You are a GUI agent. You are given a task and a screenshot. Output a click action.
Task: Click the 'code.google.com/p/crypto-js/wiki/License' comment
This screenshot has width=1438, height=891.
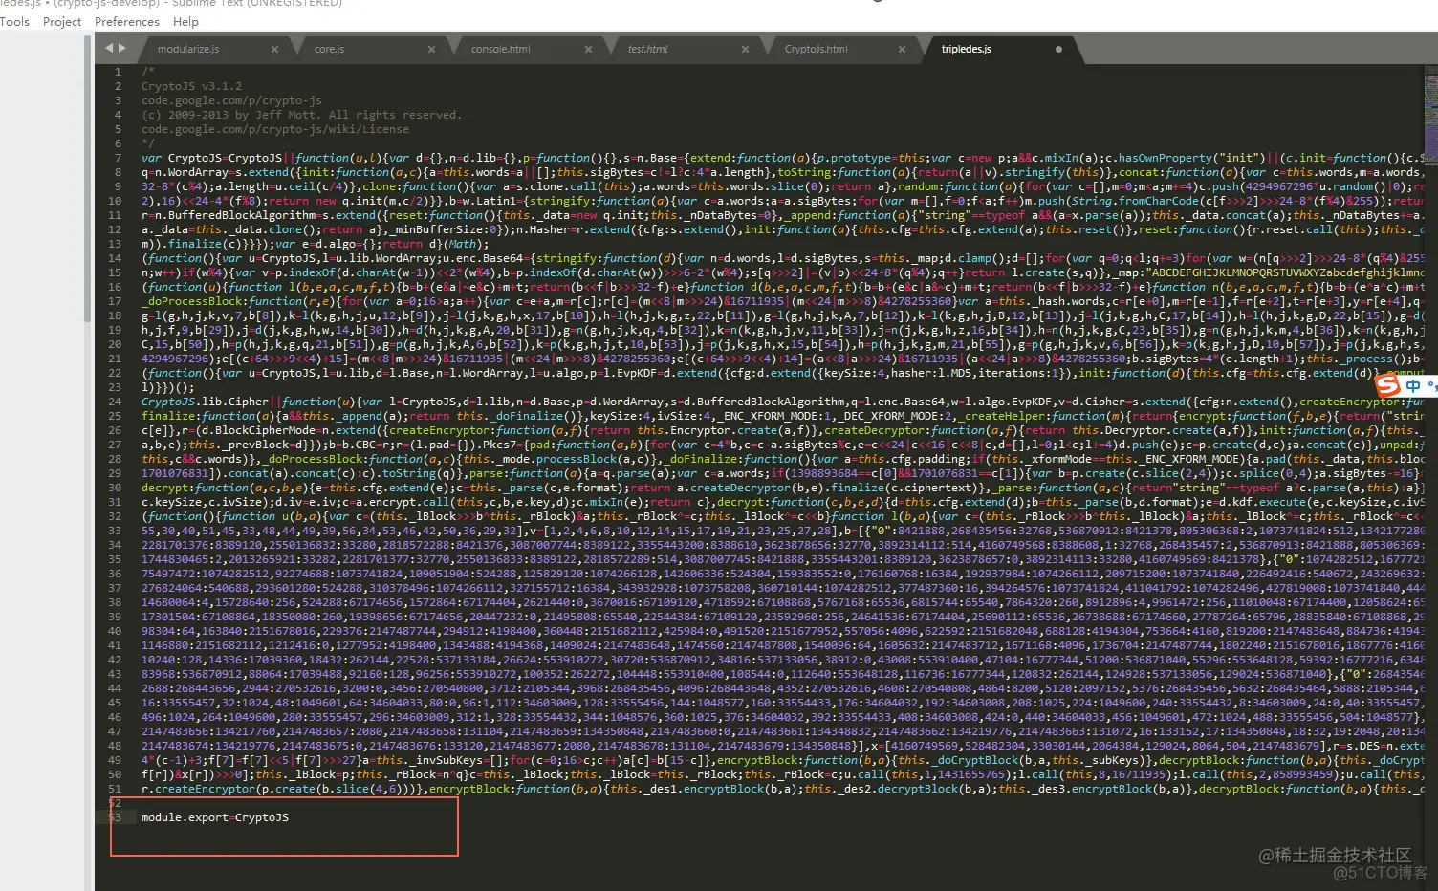[275, 129]
